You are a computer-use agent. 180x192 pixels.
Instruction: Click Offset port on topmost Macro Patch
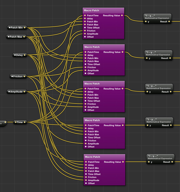click(x=85, y=37)
